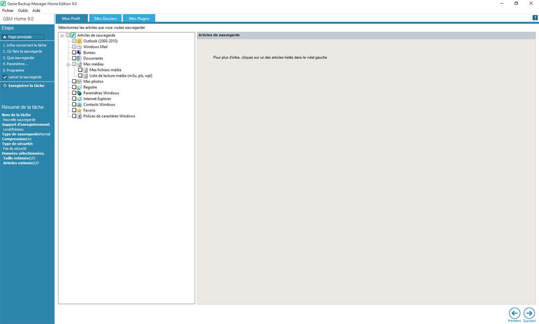This screenshot has height=324, width=539.
Task: Open step 1 Infos concernant la tâche
Action: (x=24, y=45)
